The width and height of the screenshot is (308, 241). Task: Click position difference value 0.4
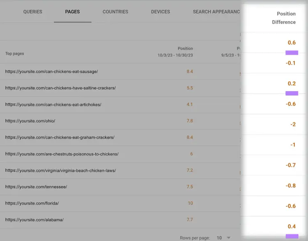click(x=292, y=227)
